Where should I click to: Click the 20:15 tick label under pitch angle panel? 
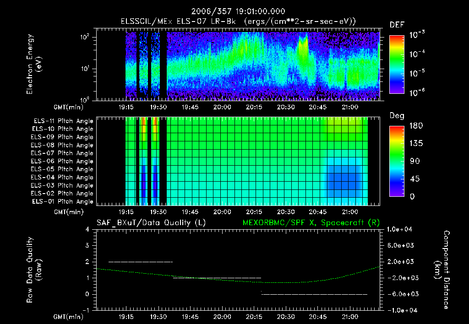(254, 212)
